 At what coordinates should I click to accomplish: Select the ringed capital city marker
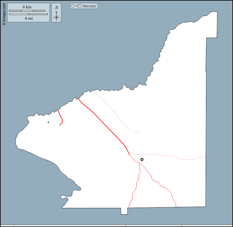tap(142, 159)
